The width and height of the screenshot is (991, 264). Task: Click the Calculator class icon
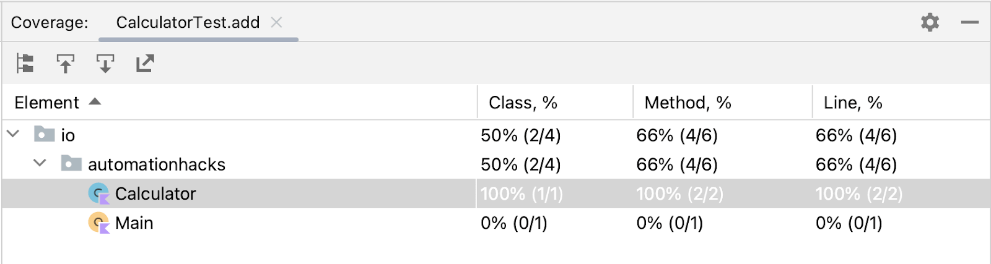coord(98,194)
